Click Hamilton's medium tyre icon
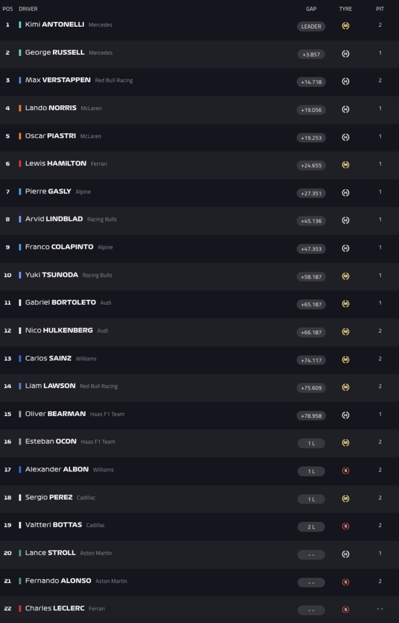The image size is (399, 623). point(345,165)
